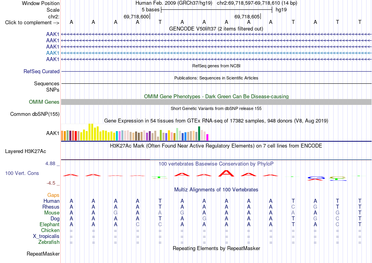
Task: Click the 'chr2:' base position label
Action: [54, 16]
